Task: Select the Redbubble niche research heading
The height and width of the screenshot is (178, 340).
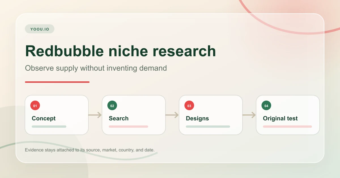Action: [x=120, y=51]
